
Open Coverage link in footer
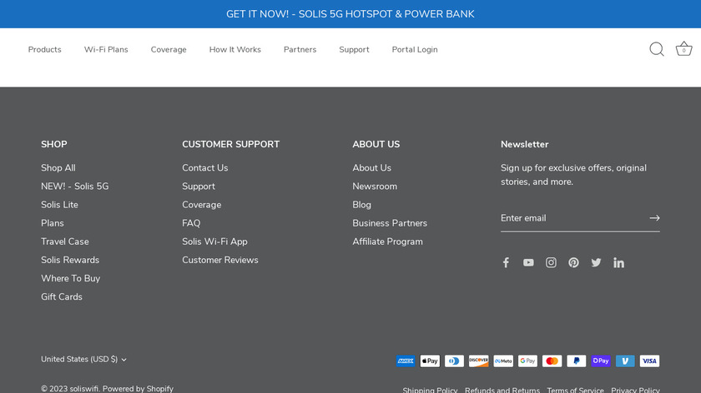(x=202, y=205)
